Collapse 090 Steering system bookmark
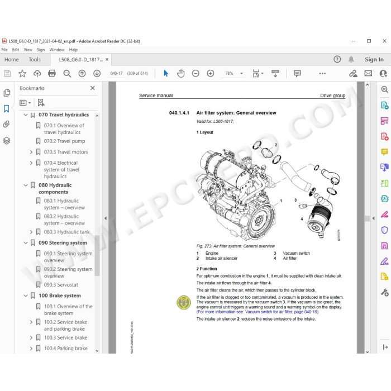The width and height of the screenshot is (391, 391). point(26,242)
